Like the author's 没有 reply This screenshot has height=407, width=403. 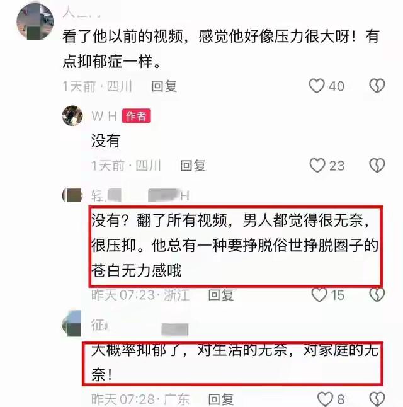[317, 165]
